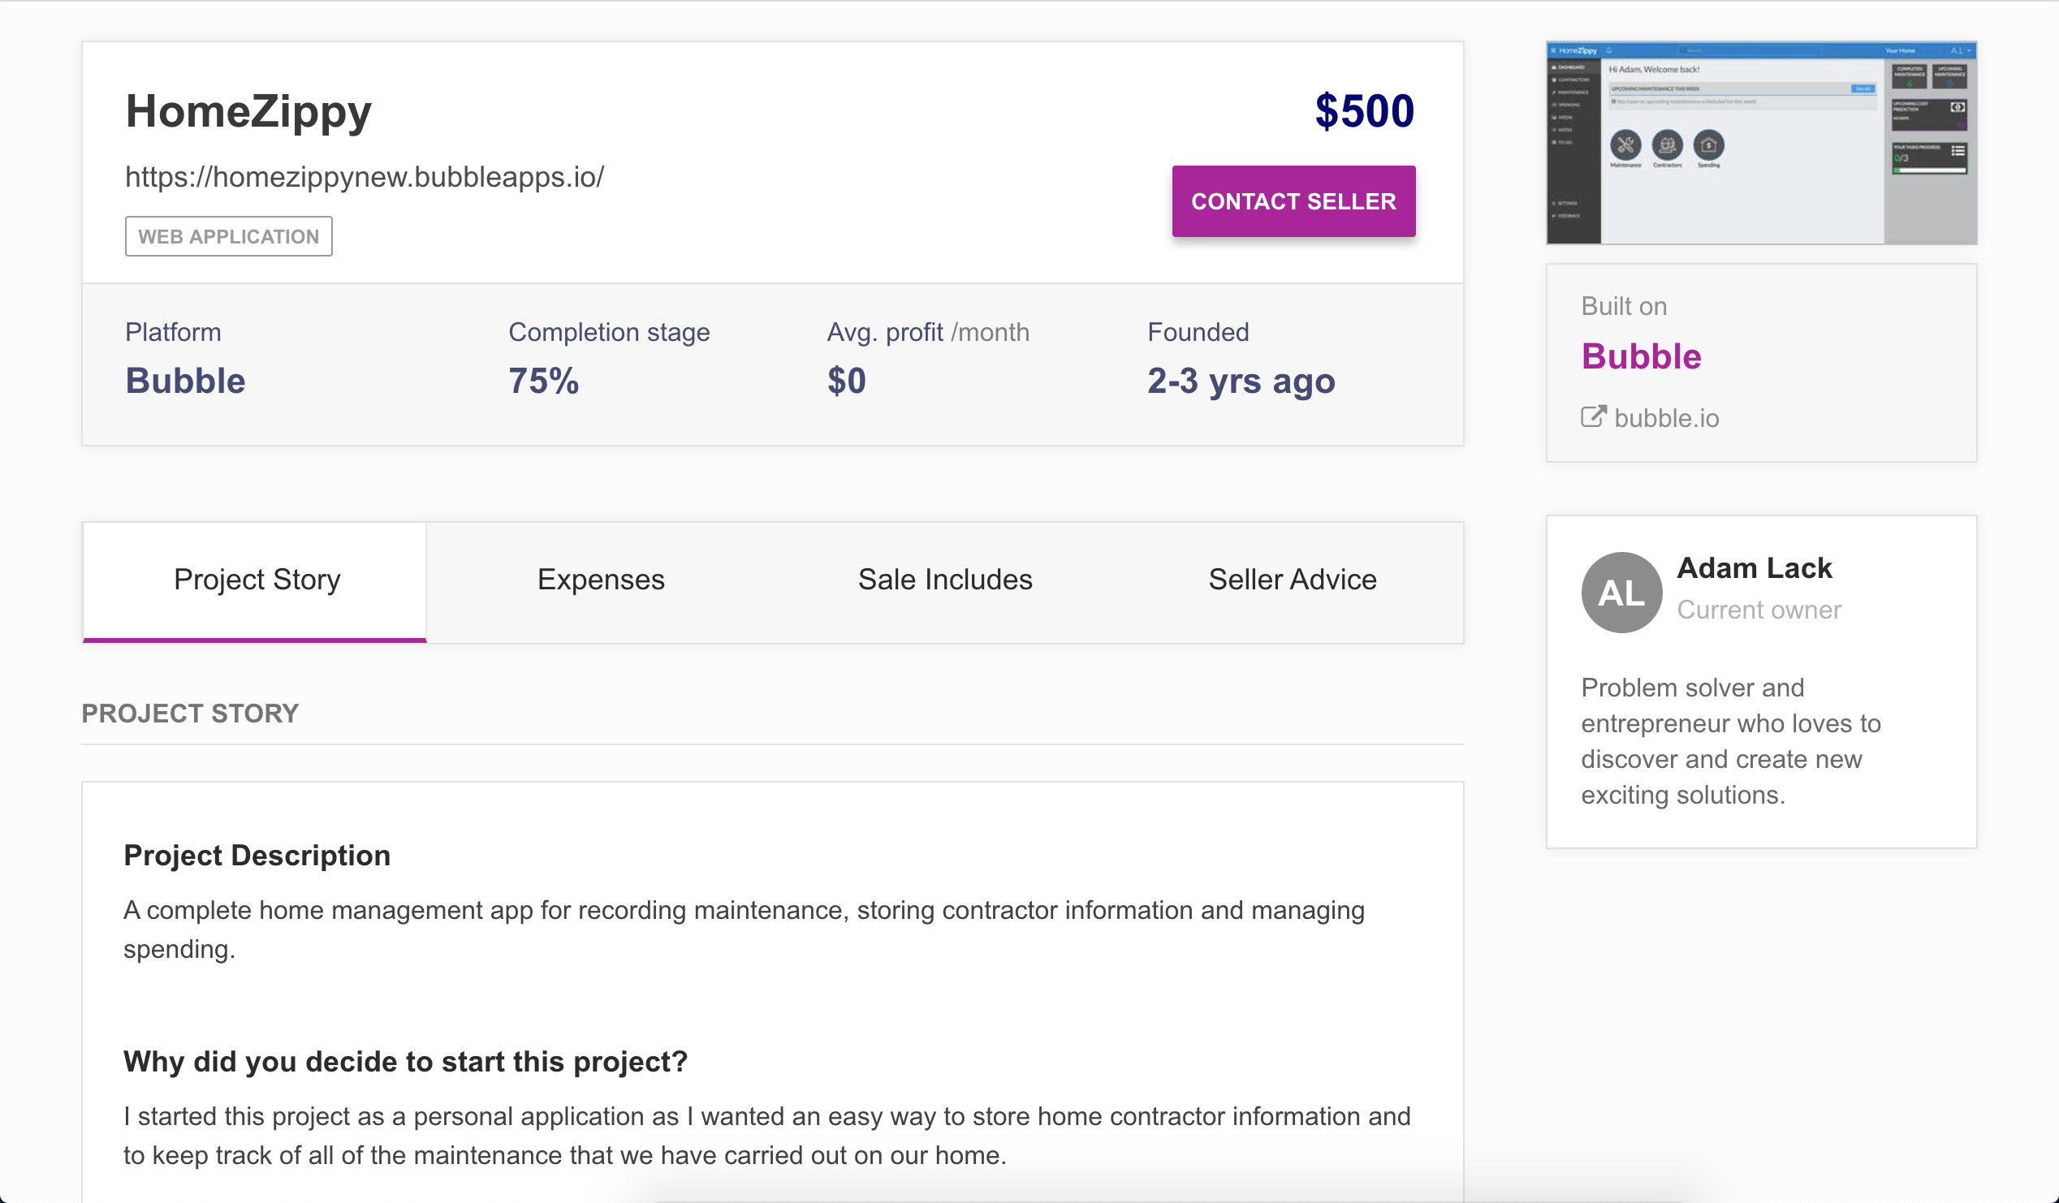Image resolution: width=2059 pixels, height=1203 pixels.
Task: Click tasks progress bar in preview screenshot
Action: point(1929,170)
